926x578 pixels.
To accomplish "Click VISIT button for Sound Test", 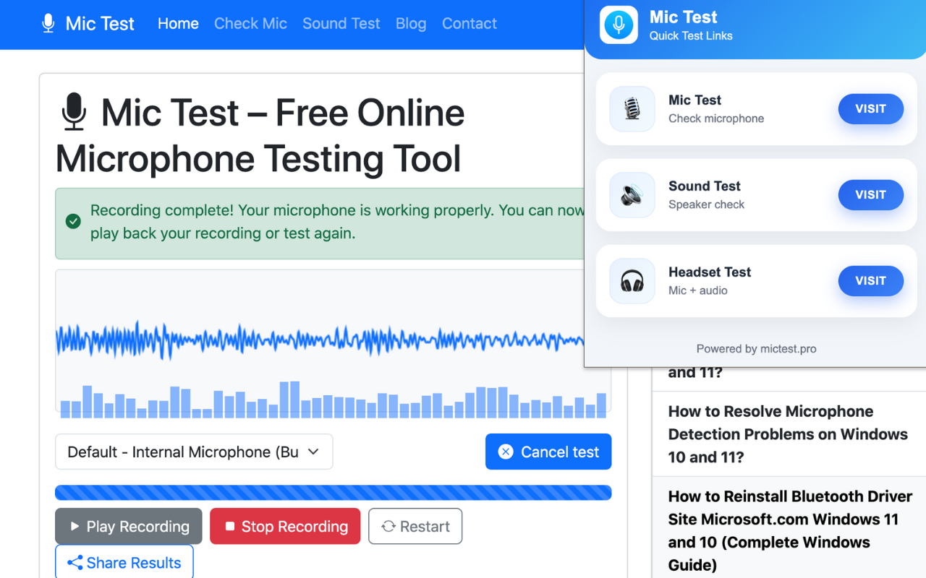I will pyautogui.click(x=870, y=194).
